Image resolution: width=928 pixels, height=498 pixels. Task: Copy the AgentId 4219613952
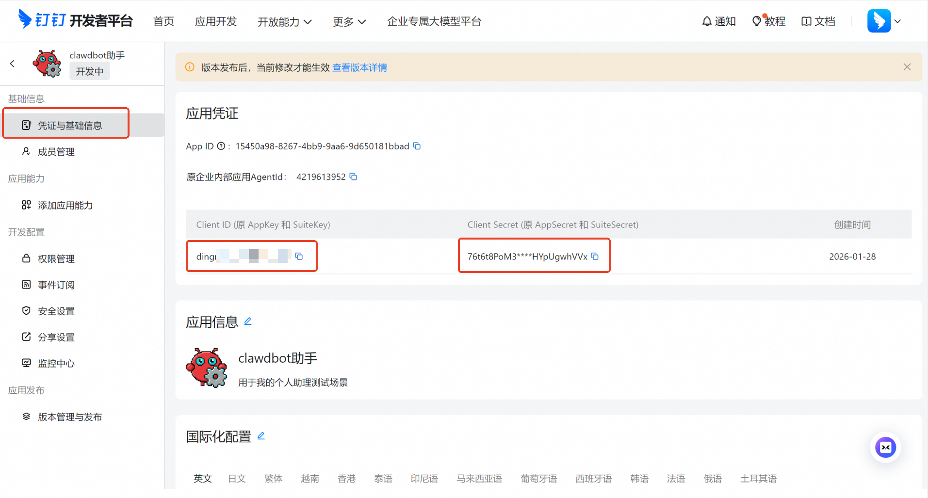click(x=353, y=177)
